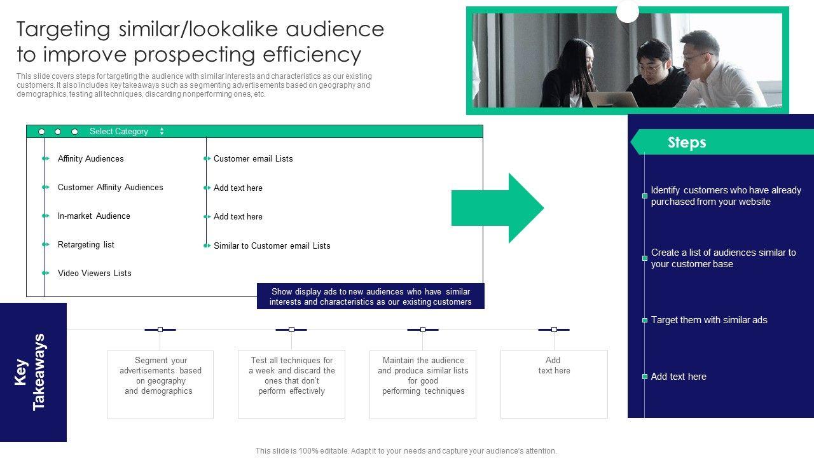Click the Key Takeaways side label
Screen dimensions: 814x458
(31, 372)
